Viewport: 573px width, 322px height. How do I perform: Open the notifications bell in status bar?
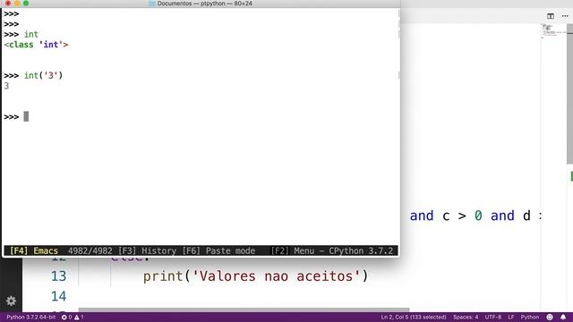click(x=563, y=318)
